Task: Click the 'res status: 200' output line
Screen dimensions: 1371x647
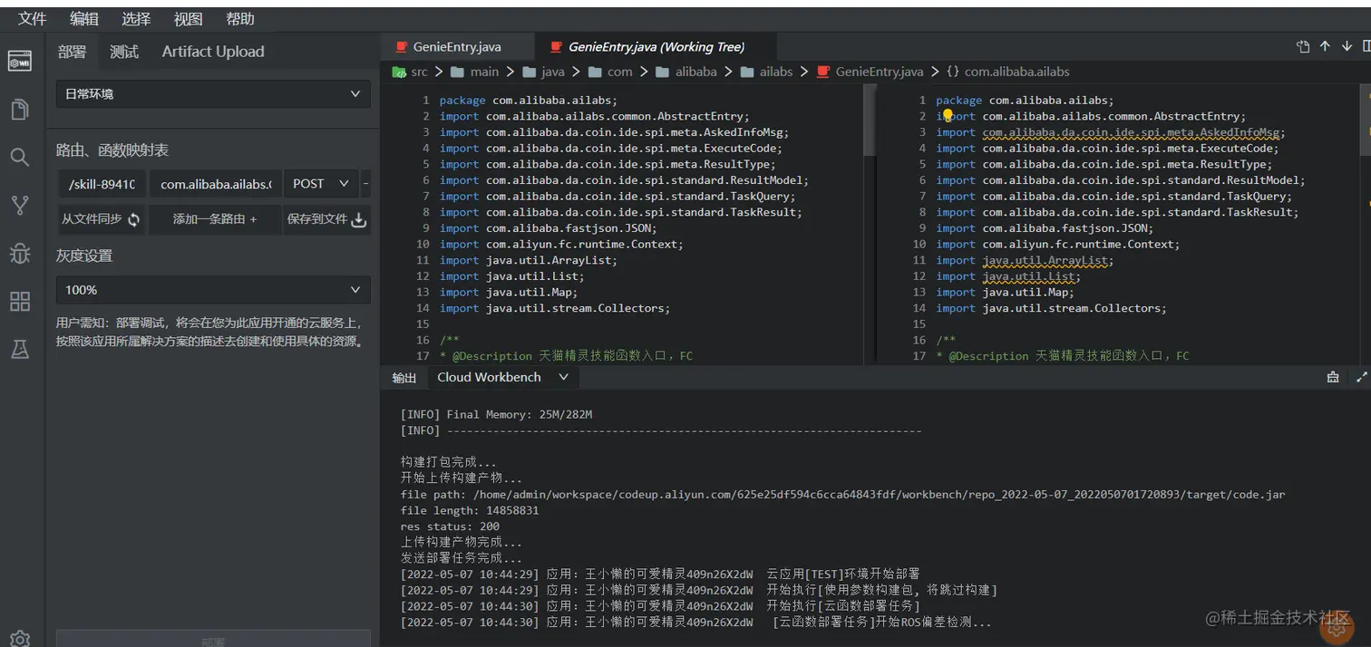Action: [450, 526]
